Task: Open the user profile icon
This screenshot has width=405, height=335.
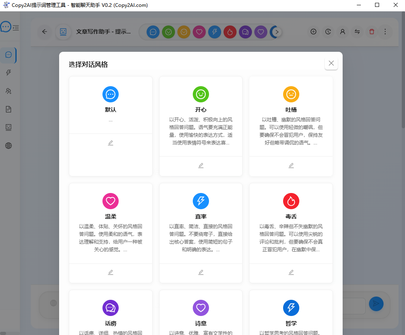Action: [x=343, y=32]
